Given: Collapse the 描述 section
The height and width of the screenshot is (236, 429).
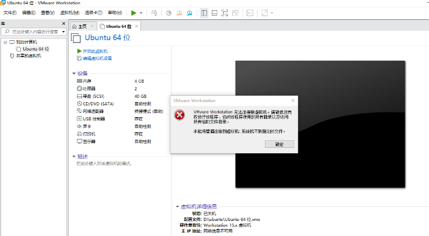Looking at the screenshot, I should (74, 156).
